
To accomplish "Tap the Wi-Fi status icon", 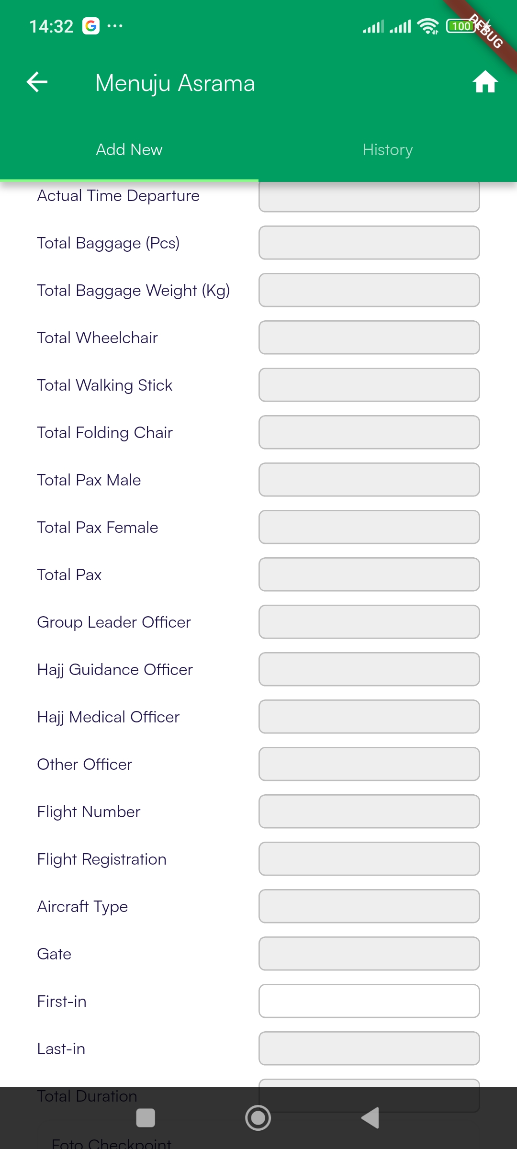I will click(427, 26).
